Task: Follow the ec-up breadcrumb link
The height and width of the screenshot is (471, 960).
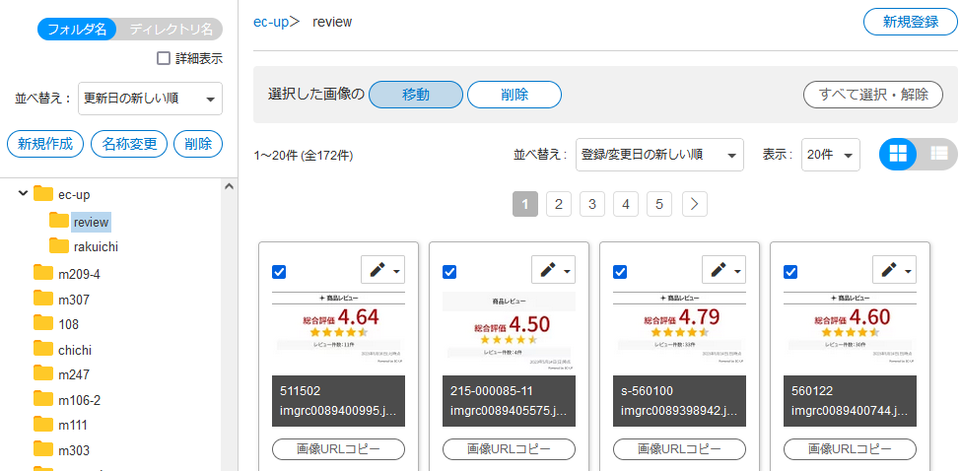Action: [271, 22]
